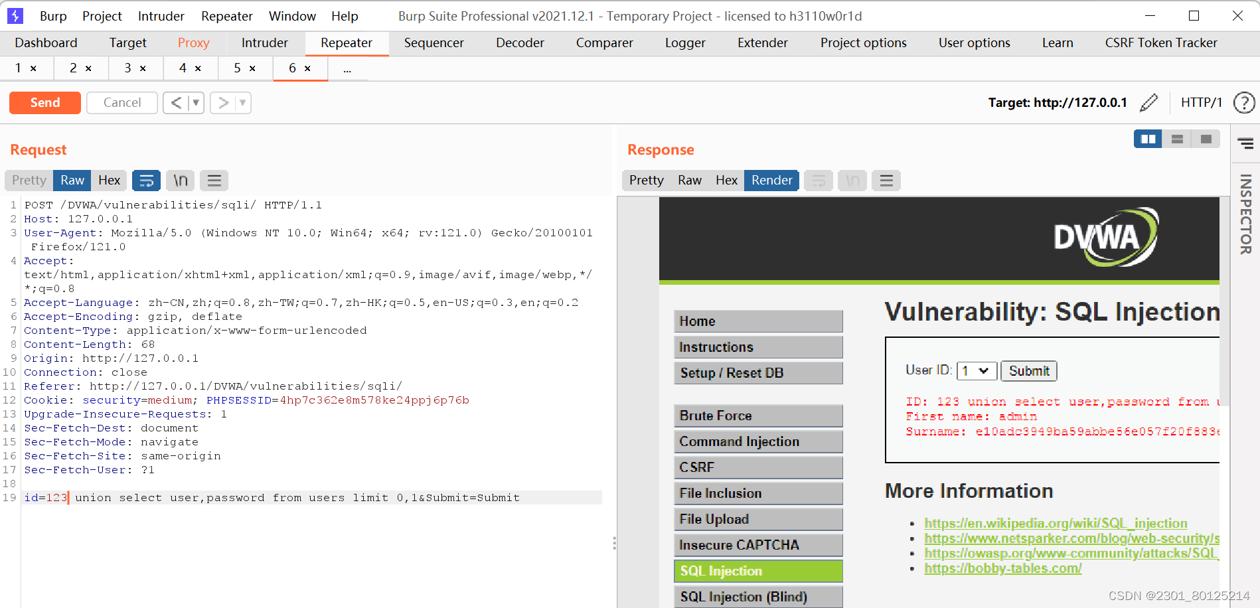Image resolution: width=1260 pixels, height=608 pixels.
Task: Open the User ID dropdown
Action: [977, 370]
